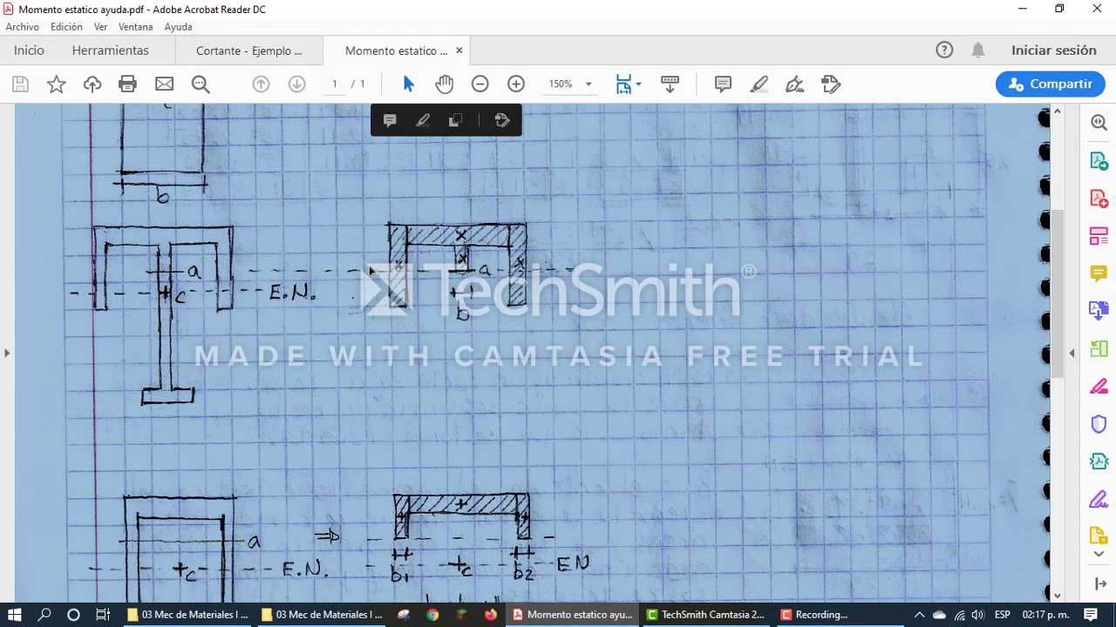The height and width of the screenshot is (627, 1116).
Task: Upload the file to Document Cloud
Action: point(92,84)
